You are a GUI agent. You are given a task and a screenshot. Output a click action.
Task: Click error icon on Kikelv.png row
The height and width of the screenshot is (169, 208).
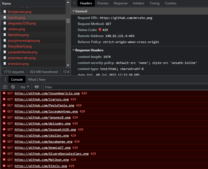[x=4, y=166]
